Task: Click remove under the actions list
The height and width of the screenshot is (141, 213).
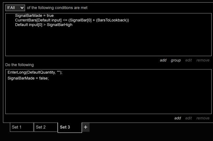Action: pyautogui.click(x=203, y=118)
